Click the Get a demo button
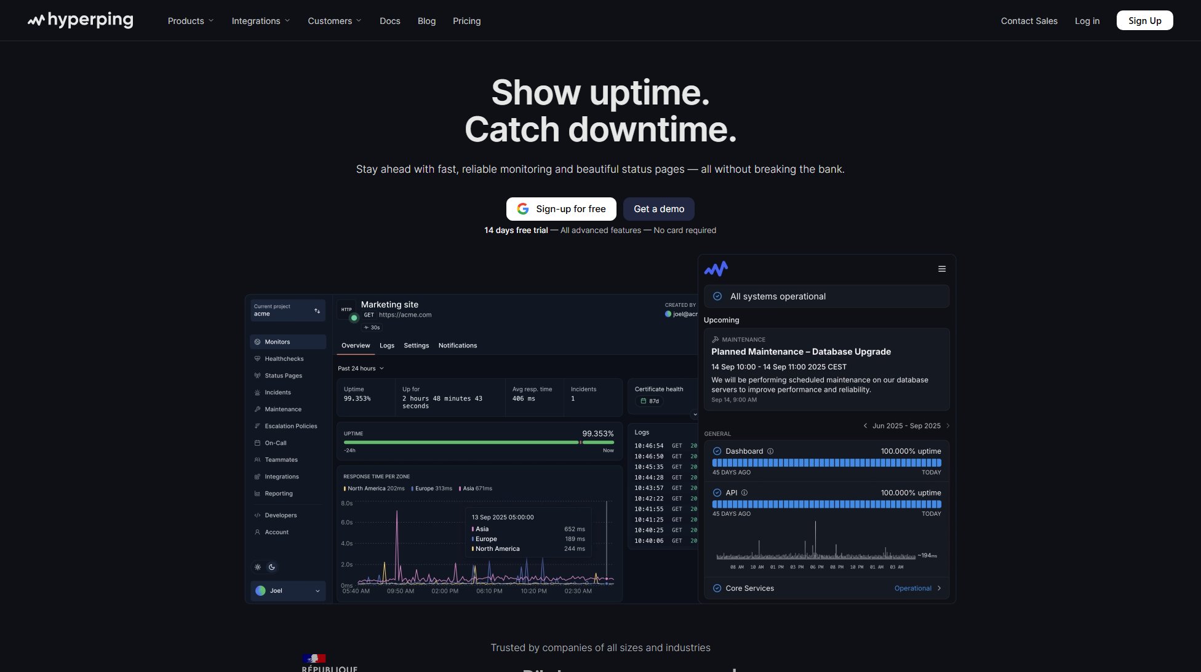1201x672 pixels. (x=659, y=209)
